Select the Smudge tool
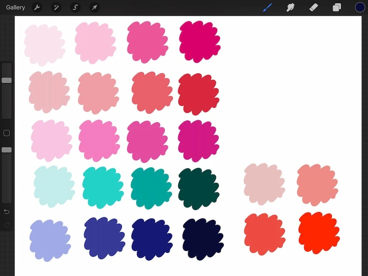The height and width of the screenshot is (276, 368). pos(290,7)
